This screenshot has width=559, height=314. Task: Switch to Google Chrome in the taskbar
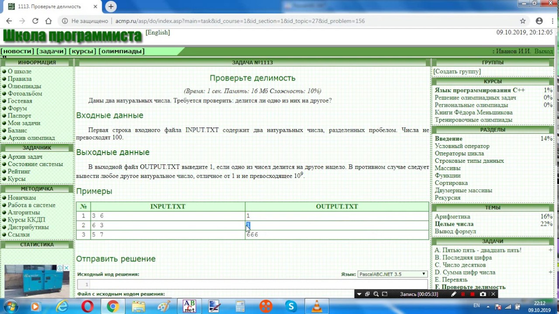point(113,306)
